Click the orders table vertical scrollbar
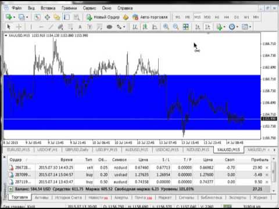279x209 pixels. pyautogui.click(x=274, y=172)
